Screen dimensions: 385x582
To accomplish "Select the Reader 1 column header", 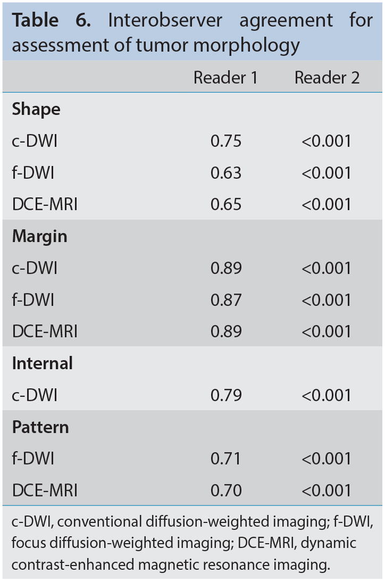I will (x=225, y=78).
